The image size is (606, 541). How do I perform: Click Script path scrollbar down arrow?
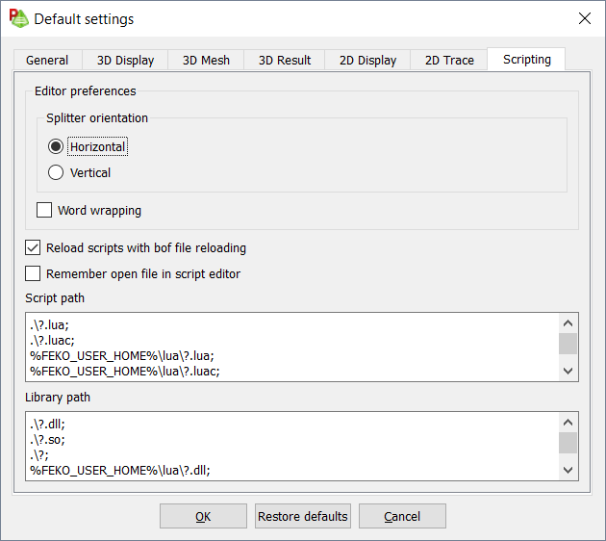click(x=568, y=371)
